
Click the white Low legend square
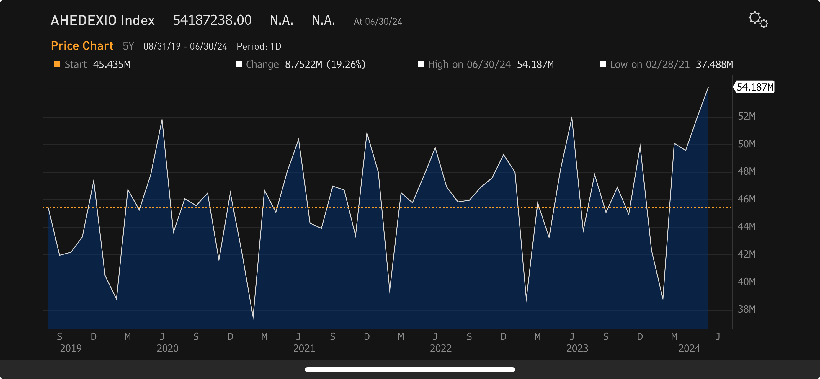pyautogui.click(x=602, y=64)
